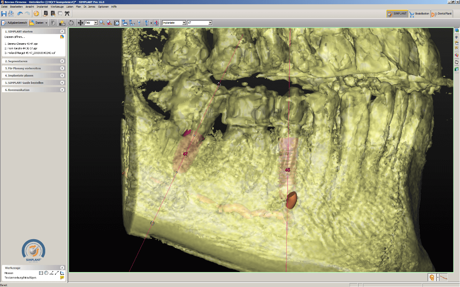Click the pan/move arrows tool
Image resolution: width=460 pixels, height=287 pixels.
point(80,23)
